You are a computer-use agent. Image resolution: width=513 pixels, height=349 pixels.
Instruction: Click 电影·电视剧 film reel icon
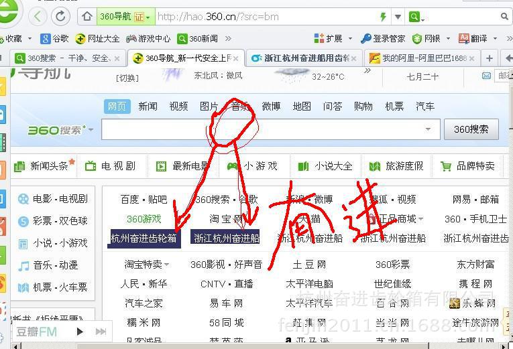click(x=23, y=199)
